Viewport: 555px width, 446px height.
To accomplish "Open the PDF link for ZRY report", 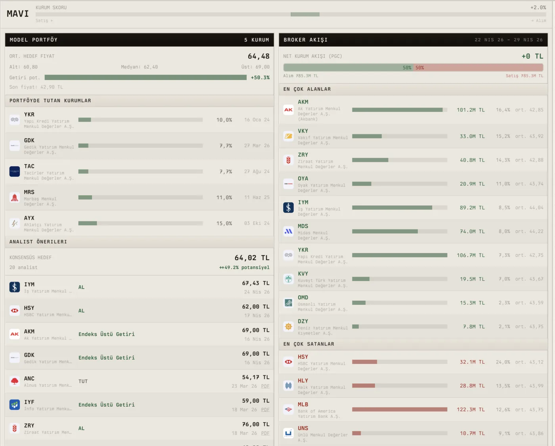I will (x=265, y=433).
